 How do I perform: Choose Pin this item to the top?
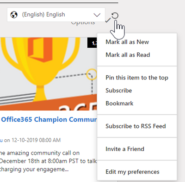137,78
